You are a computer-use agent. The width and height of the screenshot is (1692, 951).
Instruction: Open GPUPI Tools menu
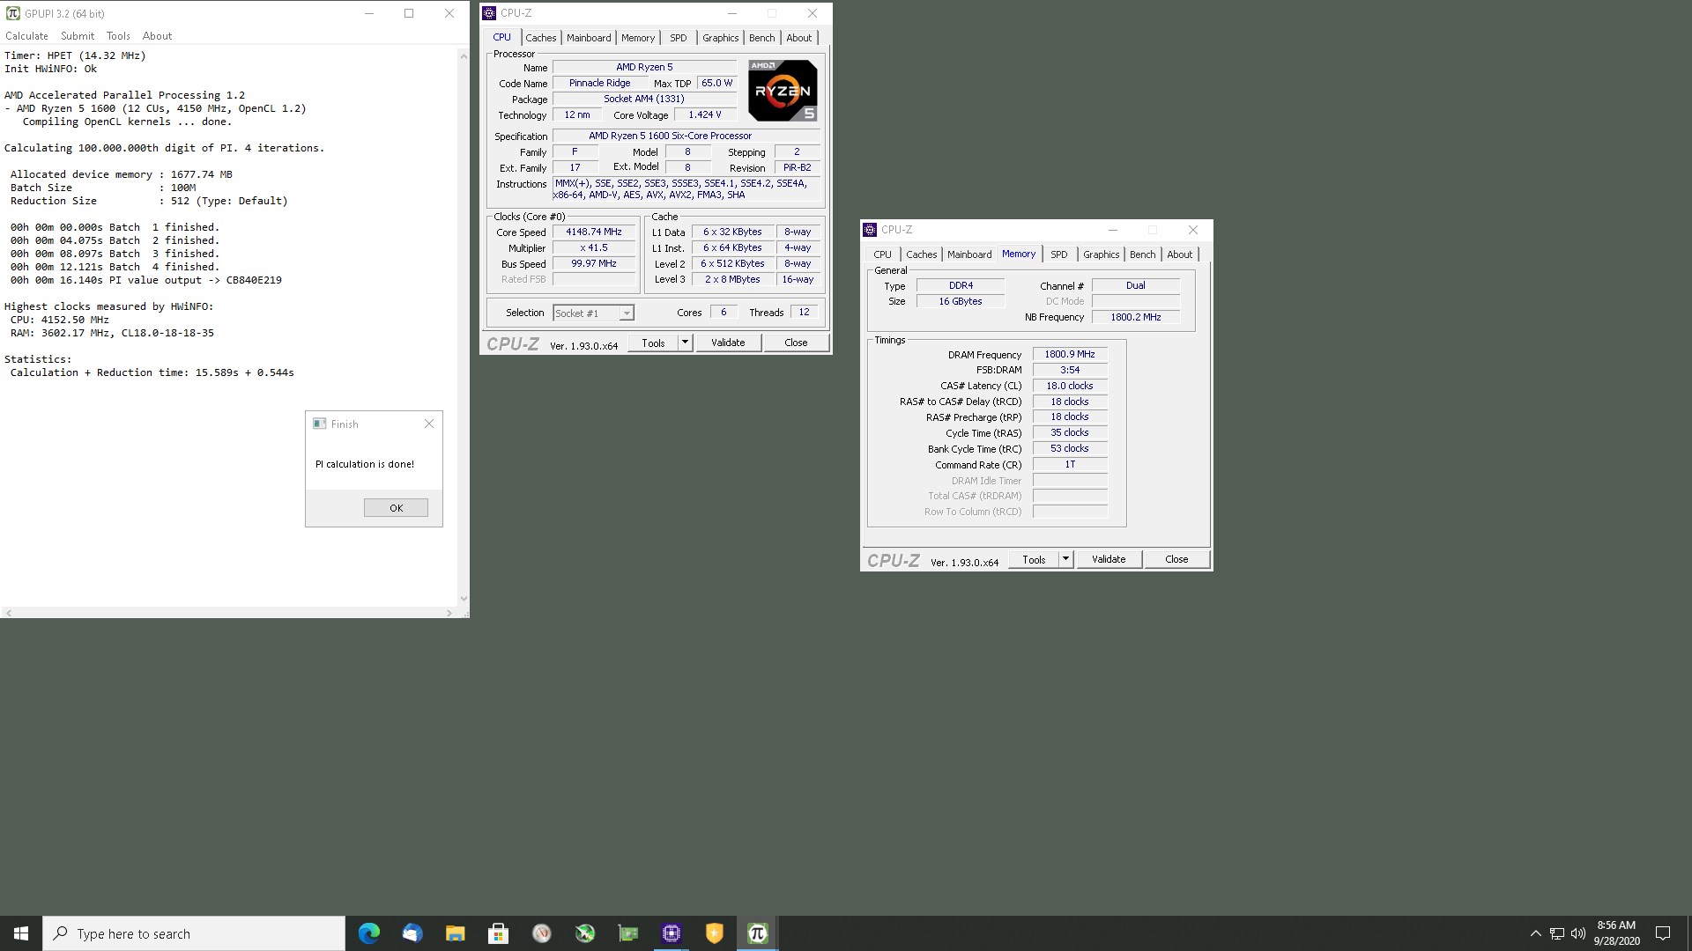[118, 36]
